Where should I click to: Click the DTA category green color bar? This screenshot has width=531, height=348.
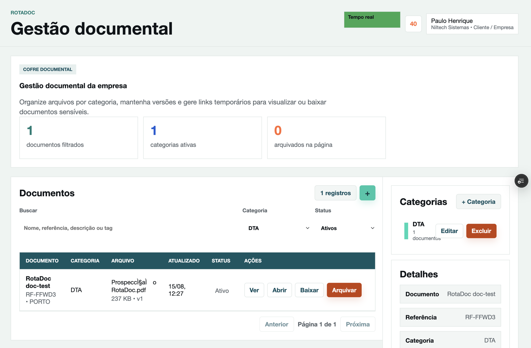point(406,231)
